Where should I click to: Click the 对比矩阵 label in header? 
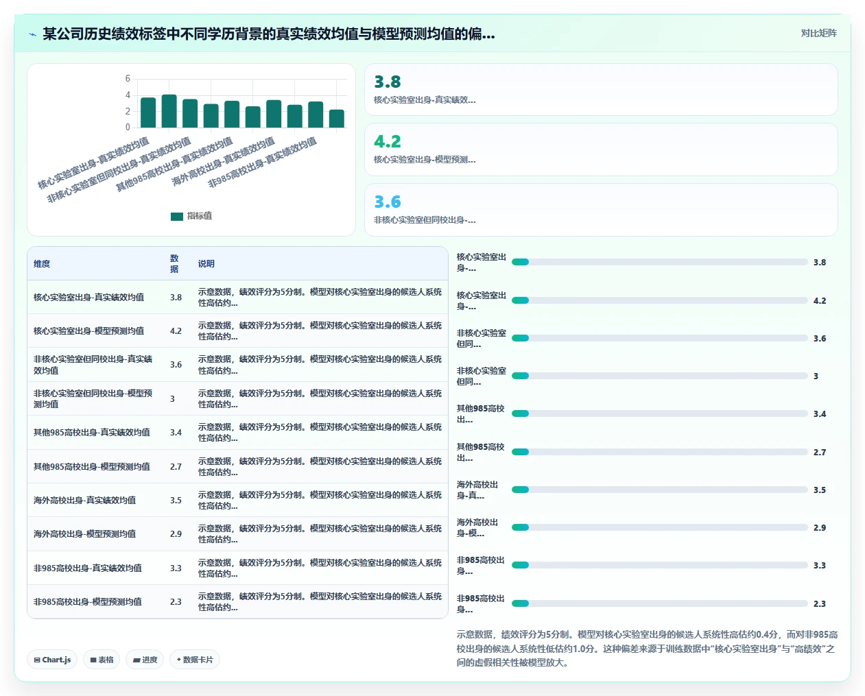(818, 33)
